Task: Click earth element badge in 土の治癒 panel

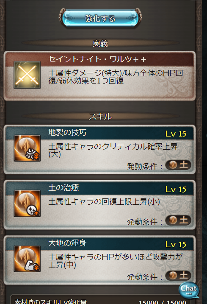Action: click(x=178, y=220)
